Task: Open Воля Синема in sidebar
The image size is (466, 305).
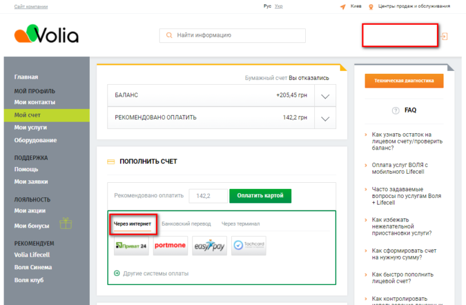Action: 33,267
